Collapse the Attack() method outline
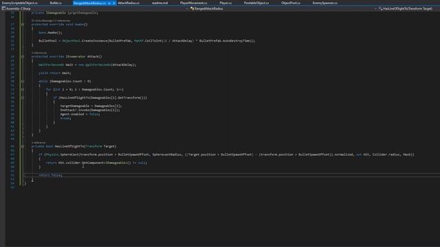This screenshot has height=247, width=440. (23, 56)
